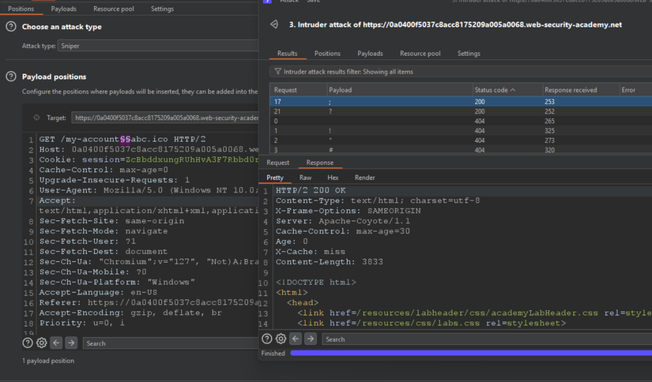The image size is (652, 382).
Task: Click the Search field below response viewer
Action: point(487,339)
